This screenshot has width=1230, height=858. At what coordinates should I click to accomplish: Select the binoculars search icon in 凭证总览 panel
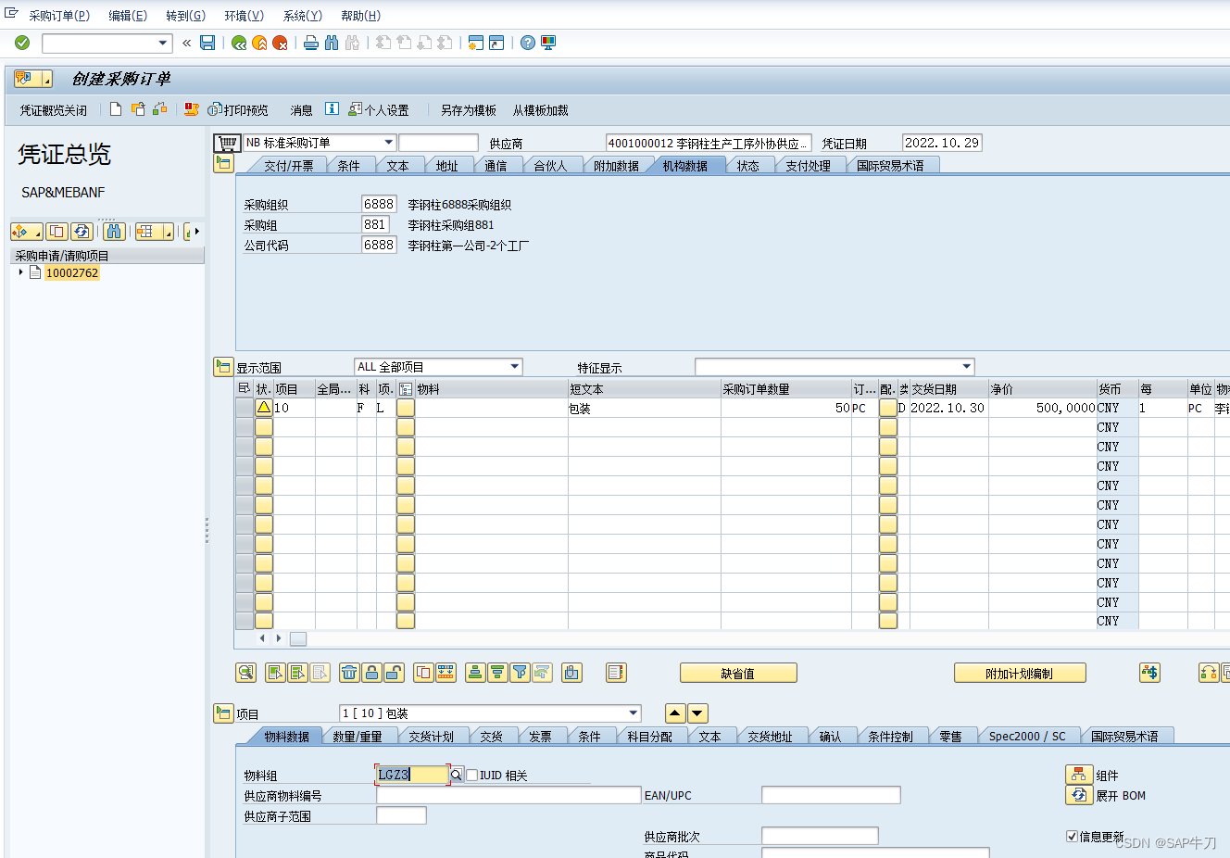pos(113,231)
